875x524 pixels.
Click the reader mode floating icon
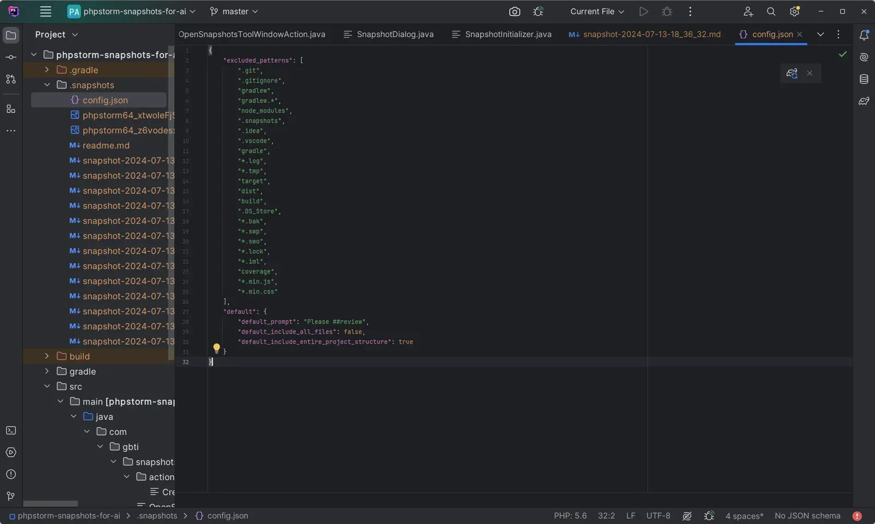[792, 73]
